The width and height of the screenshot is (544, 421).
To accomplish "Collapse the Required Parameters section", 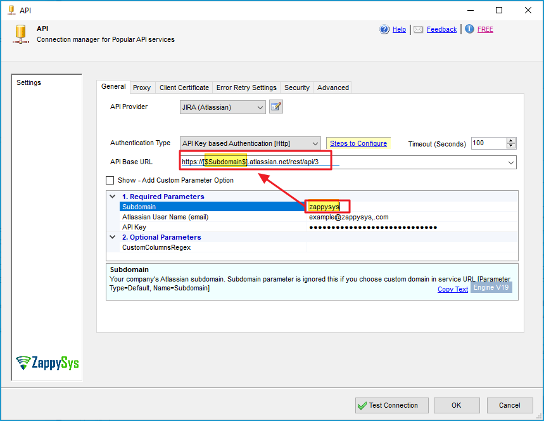I will click(113, 197).
